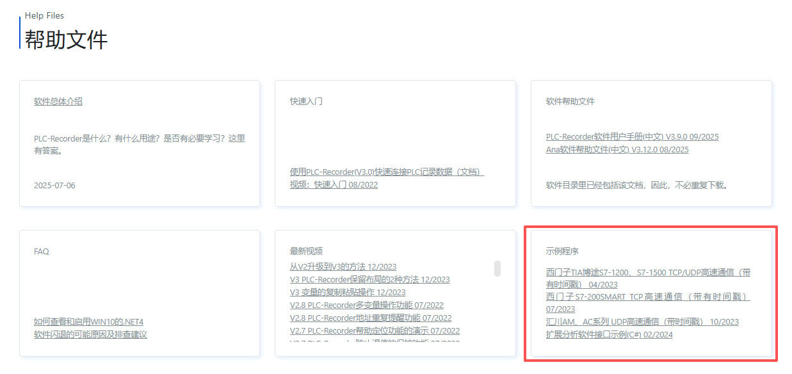Viewport: 792px width, 374px height.
Task: Open V3 PLC-Recorder保留布局的2种方法 video link
Action: pyautogui.click(x=369, y=279)
